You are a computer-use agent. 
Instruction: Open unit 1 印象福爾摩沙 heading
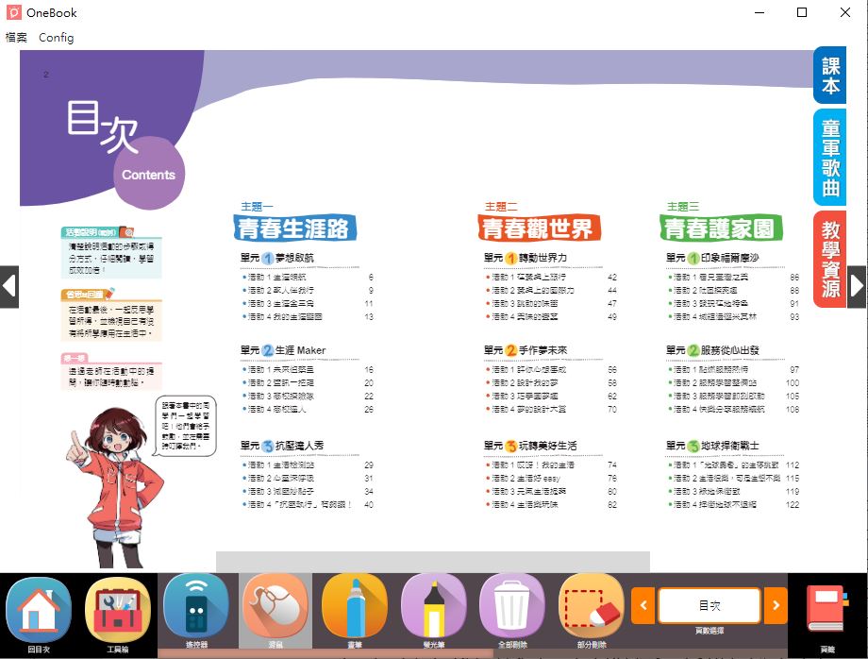[x=712, y=258]
